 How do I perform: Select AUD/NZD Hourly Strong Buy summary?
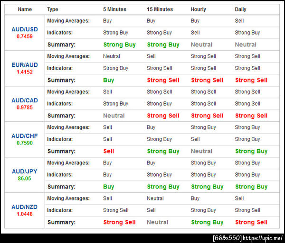(207, 222)
